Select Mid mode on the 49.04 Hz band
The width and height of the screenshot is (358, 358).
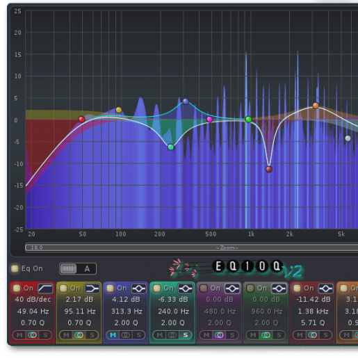coord(19,335)
